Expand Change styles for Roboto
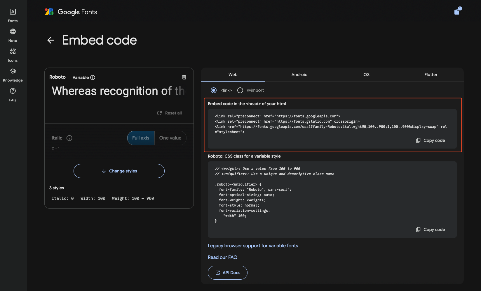The height and width of the screenshot is (291, 481). coord(119,171)
